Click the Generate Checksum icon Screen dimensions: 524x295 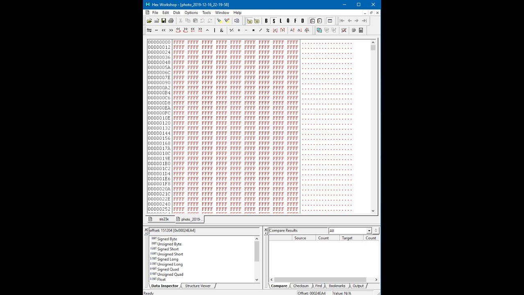pos(344,30)
